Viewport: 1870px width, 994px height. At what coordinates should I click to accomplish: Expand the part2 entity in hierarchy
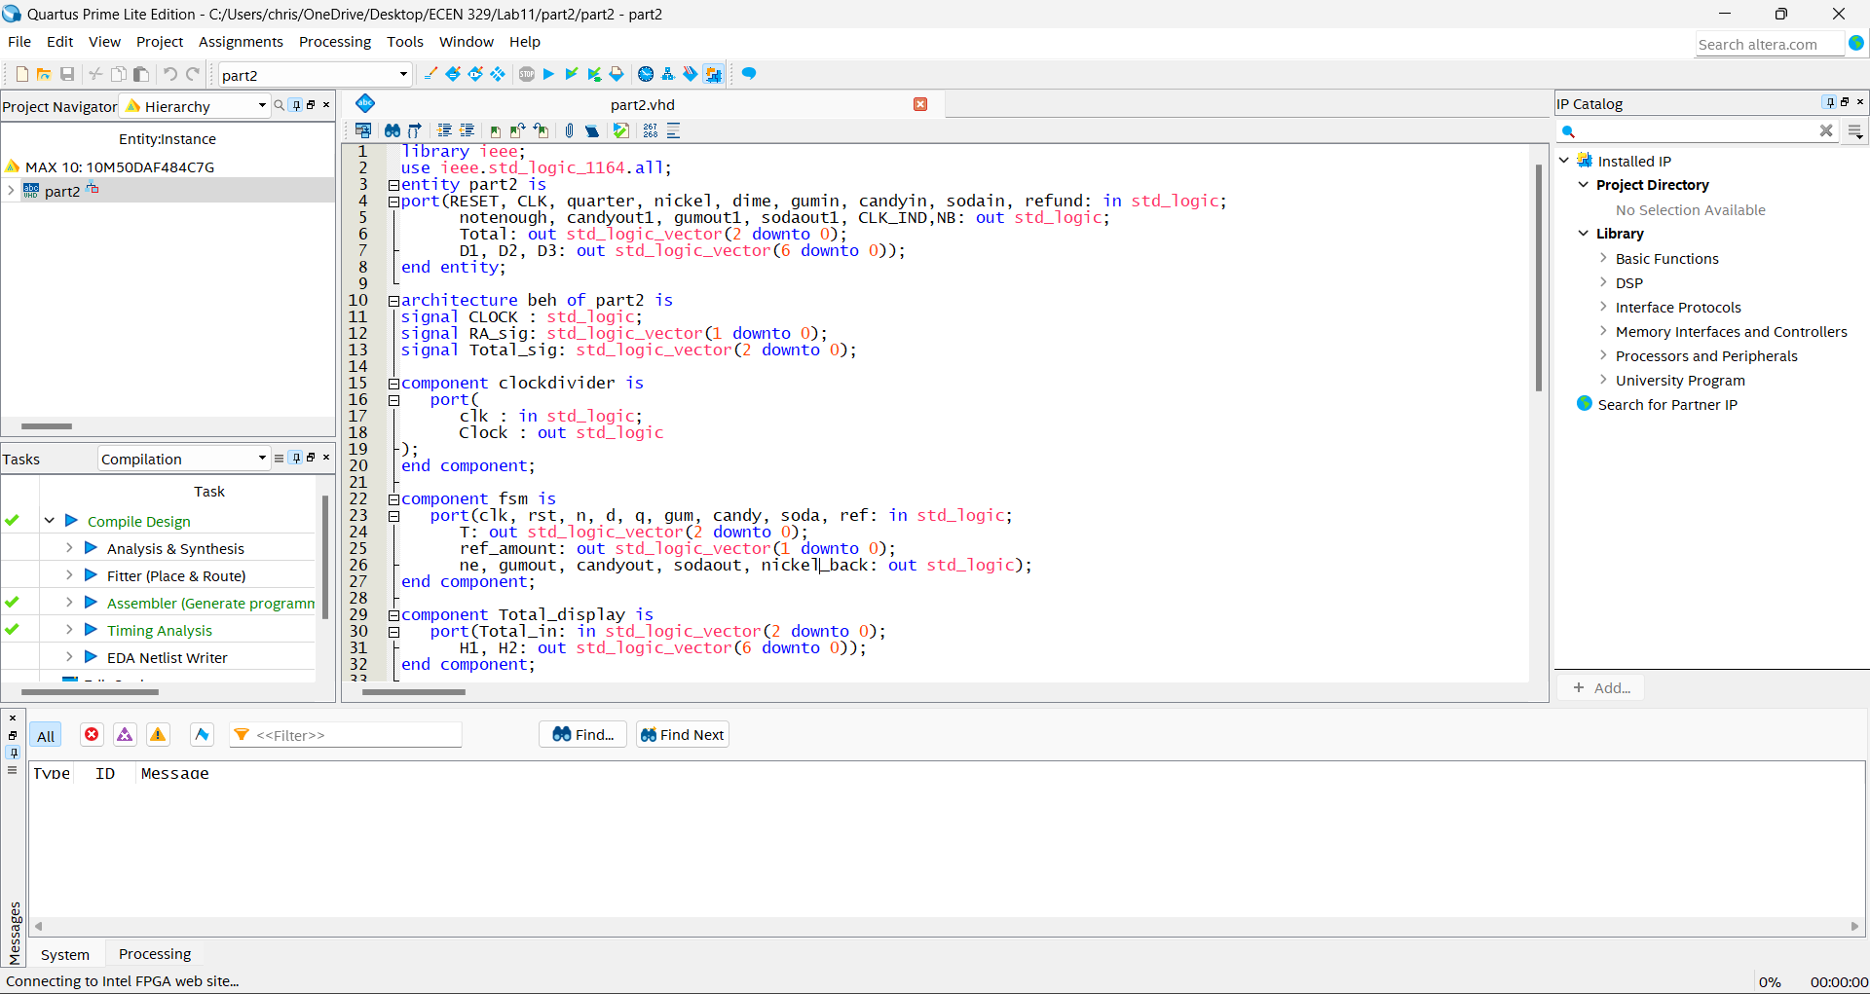(x=11, y=191)
